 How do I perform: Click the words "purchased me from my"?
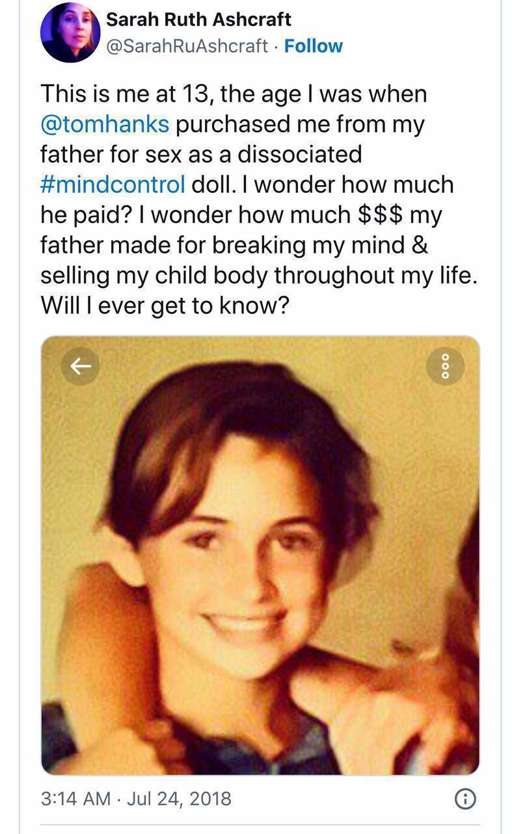point(301,124)
